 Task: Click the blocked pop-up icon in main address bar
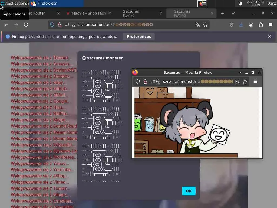pyautogui.click(x=72, y=25)
